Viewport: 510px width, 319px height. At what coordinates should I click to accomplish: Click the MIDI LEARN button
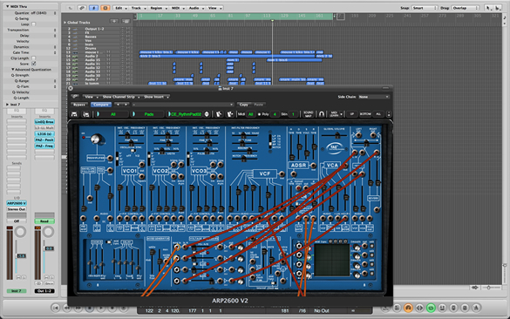coord(334,114)
